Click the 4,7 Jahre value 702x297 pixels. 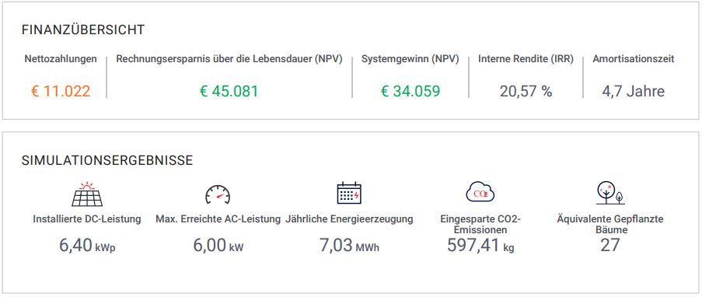click(x=633, y=92)
